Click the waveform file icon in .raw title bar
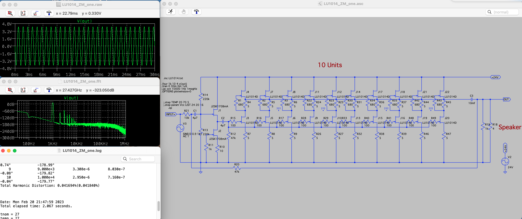This screenshot has height=219, width=522. coord(59,4)
